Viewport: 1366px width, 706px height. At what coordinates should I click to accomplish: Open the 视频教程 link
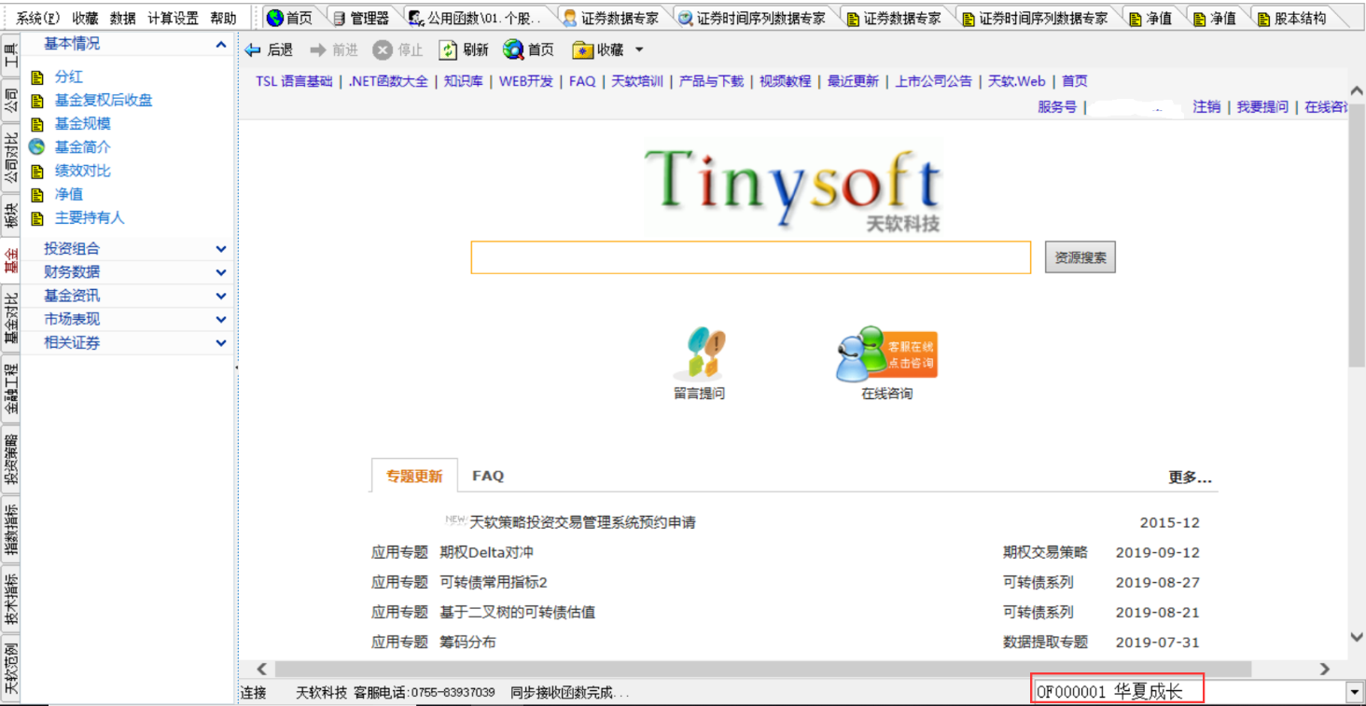click(x=786, y=81)
